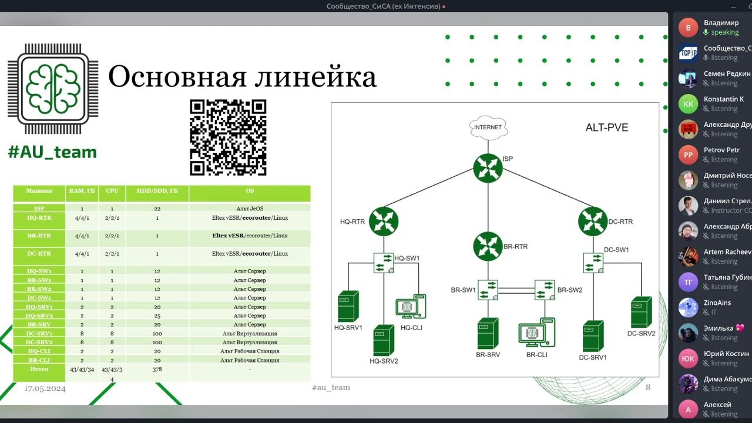Open the TCP/IP avatar of Сообщество_С
Screen dimensions: 752x423
tap(688, 53)
